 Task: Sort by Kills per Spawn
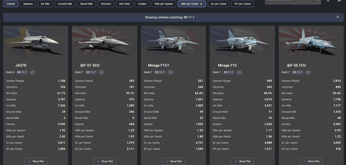coord(164,4)
